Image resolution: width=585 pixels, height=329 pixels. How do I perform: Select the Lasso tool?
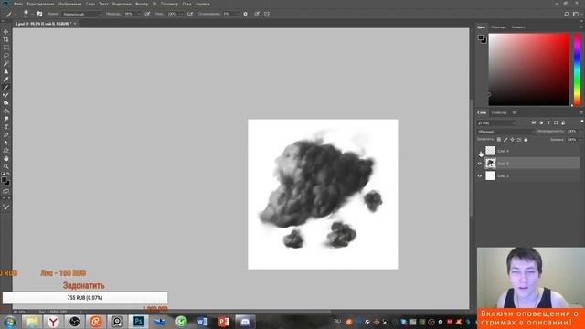click(x=6, y=55)
